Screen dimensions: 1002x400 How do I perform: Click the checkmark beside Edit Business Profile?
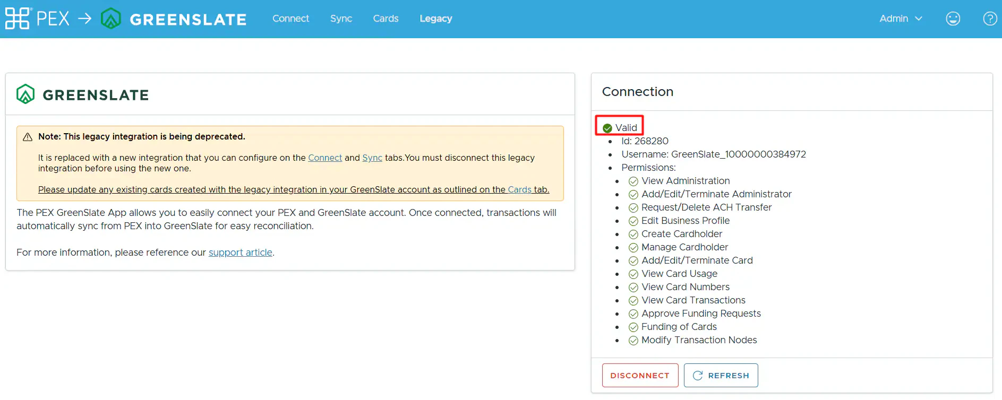tap(633, 221)
